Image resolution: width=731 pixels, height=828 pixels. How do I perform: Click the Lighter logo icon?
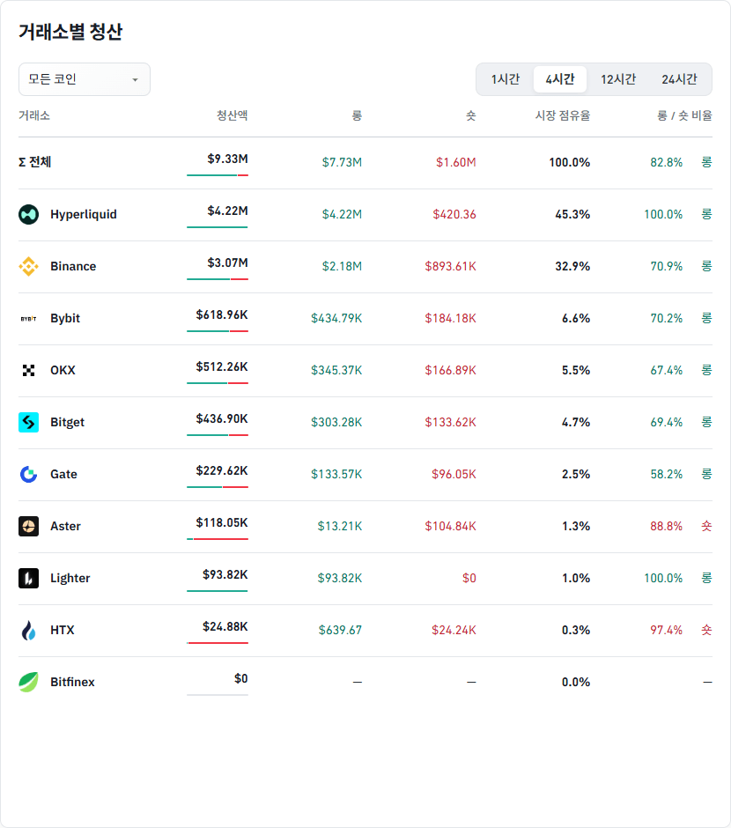[x=28, y=578]
